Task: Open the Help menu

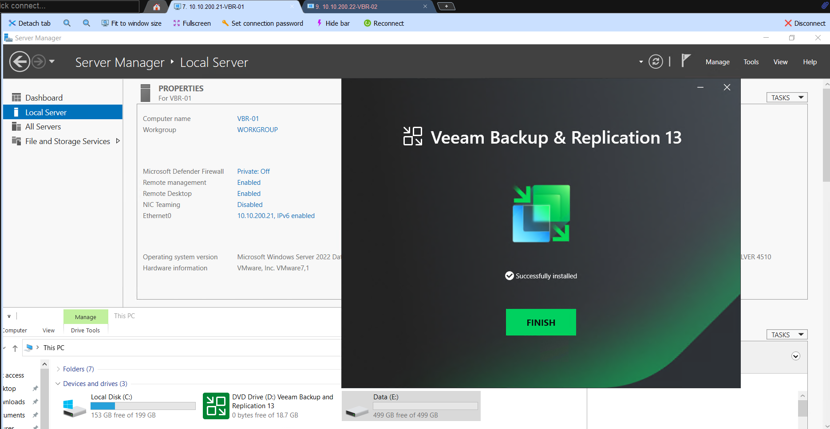Action: (x=810, y=62)
